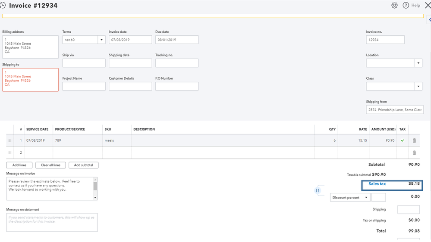Open the settings gear icon
The width and height of the screenshot is (431, 242).
pyautogui.click(x=394, y=6)
